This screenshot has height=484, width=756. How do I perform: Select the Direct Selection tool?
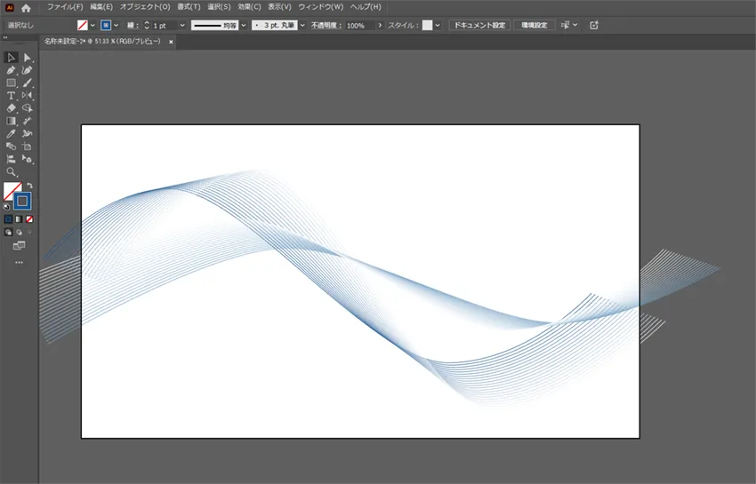(x=27, y=58)
